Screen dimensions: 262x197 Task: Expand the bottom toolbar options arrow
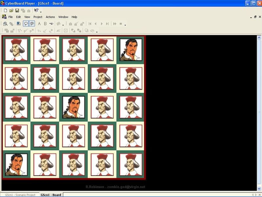point(97,32)
